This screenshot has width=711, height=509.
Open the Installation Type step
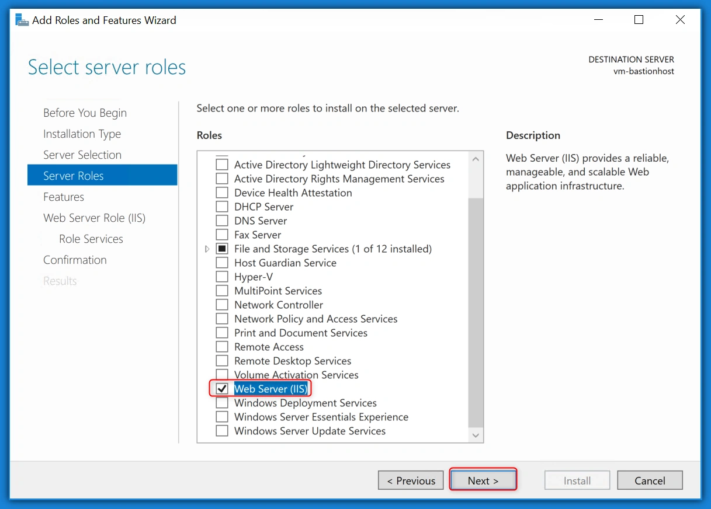click(x=82, y=134)
